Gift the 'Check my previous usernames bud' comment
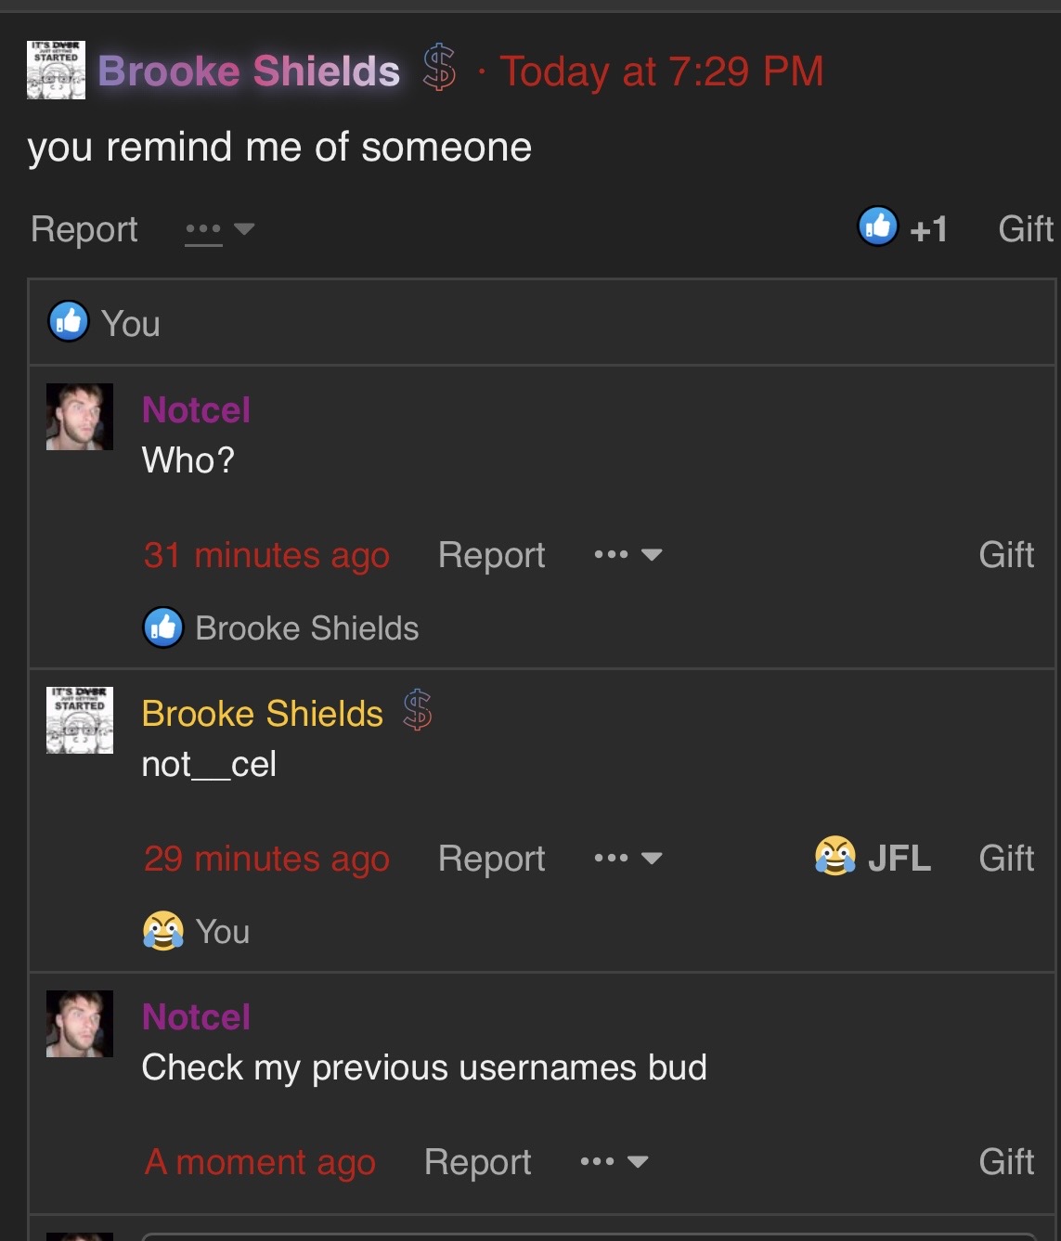 (1006, 1161)
